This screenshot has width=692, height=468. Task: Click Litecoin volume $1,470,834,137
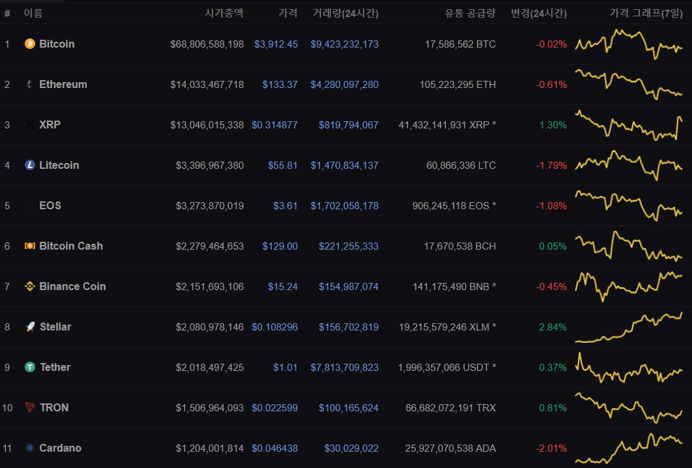tap(345, 165)
